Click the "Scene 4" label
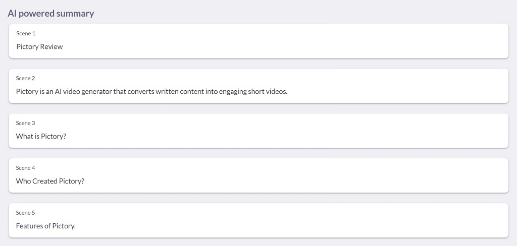The width and height of the screenshot is (517, 246). click(x=26, y=168)
